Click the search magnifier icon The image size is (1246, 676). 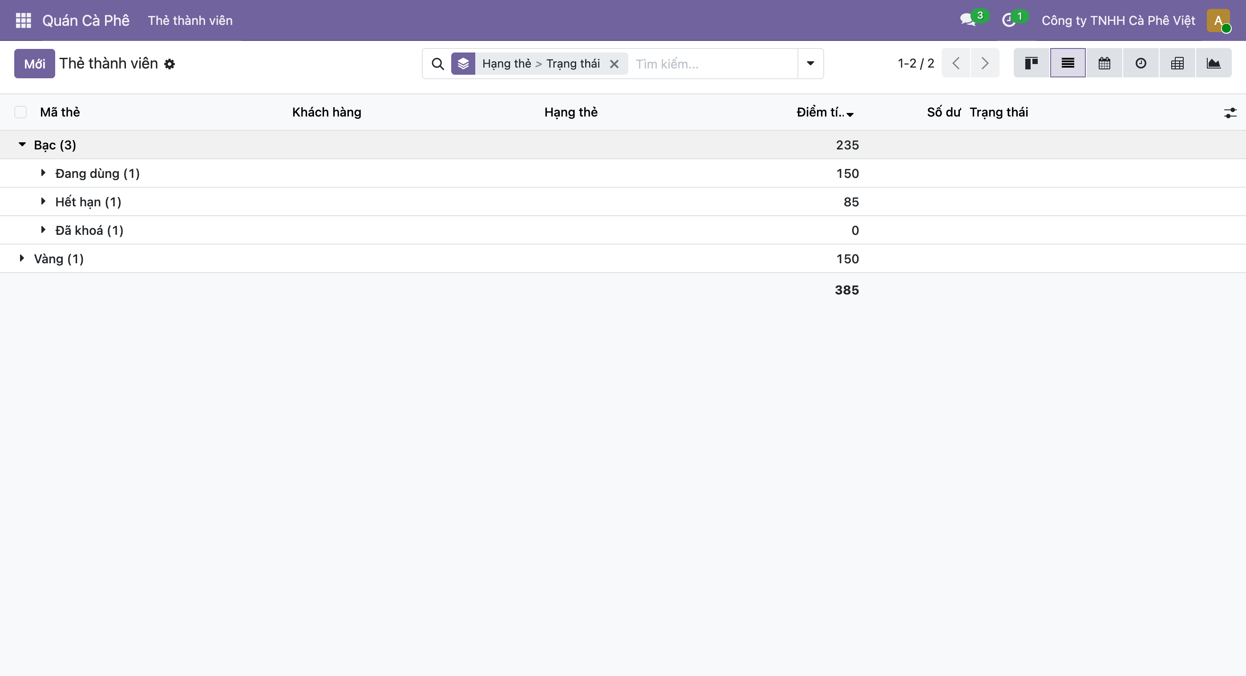(438, 64)
